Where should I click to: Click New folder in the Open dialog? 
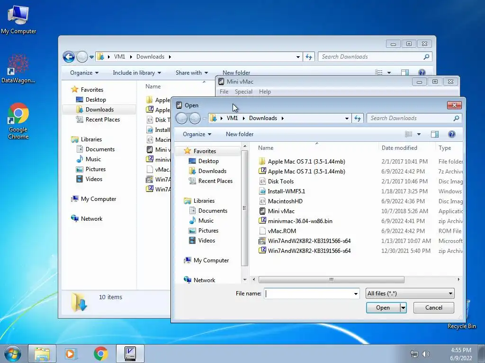tap(240, 134)
